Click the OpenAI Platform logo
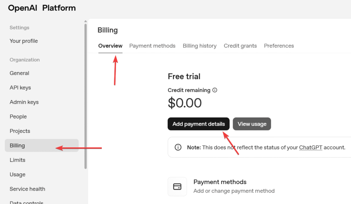Viewport: 351px width, 204px height. (x=42, y=8)
